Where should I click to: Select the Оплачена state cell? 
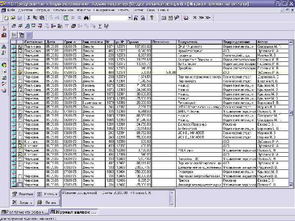coord(34,72)
